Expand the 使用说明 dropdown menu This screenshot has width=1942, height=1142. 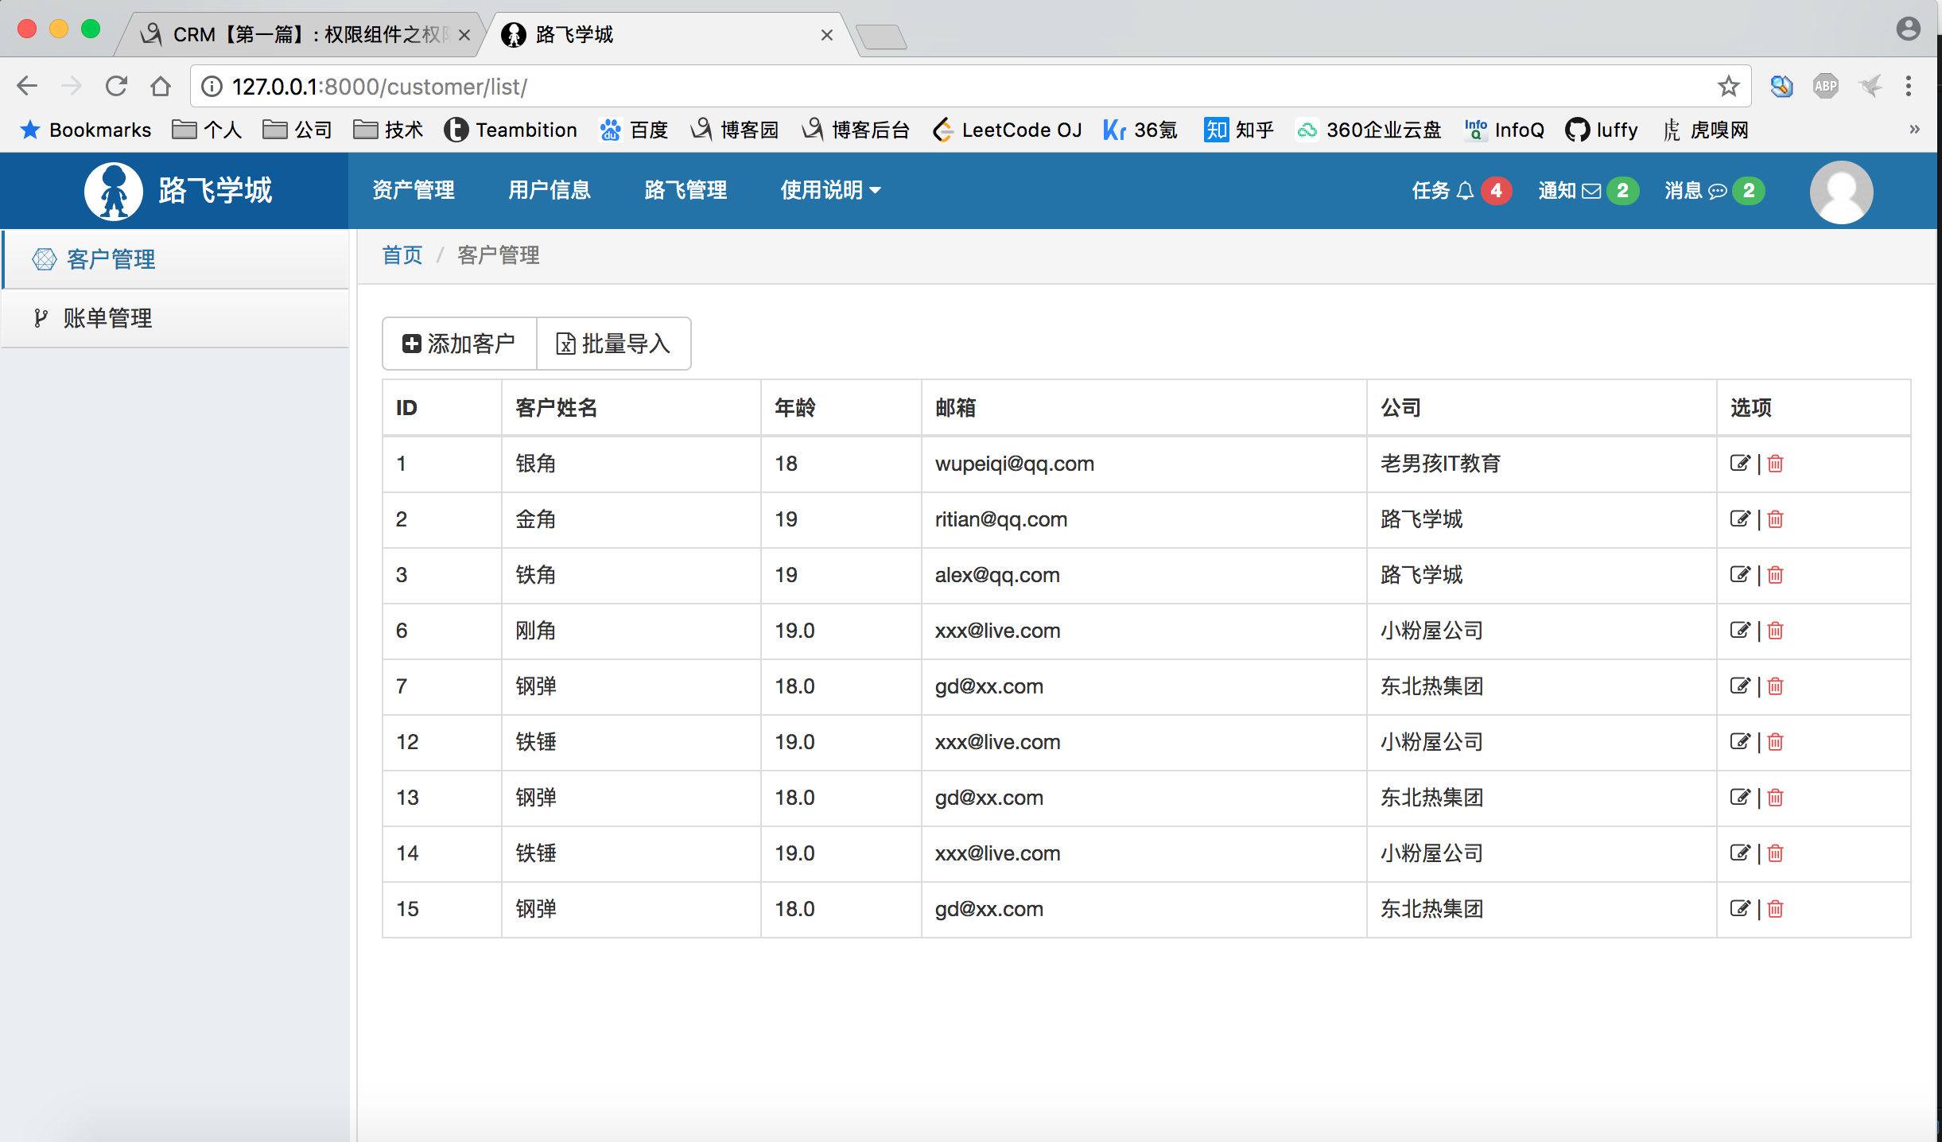click(830, 190)
